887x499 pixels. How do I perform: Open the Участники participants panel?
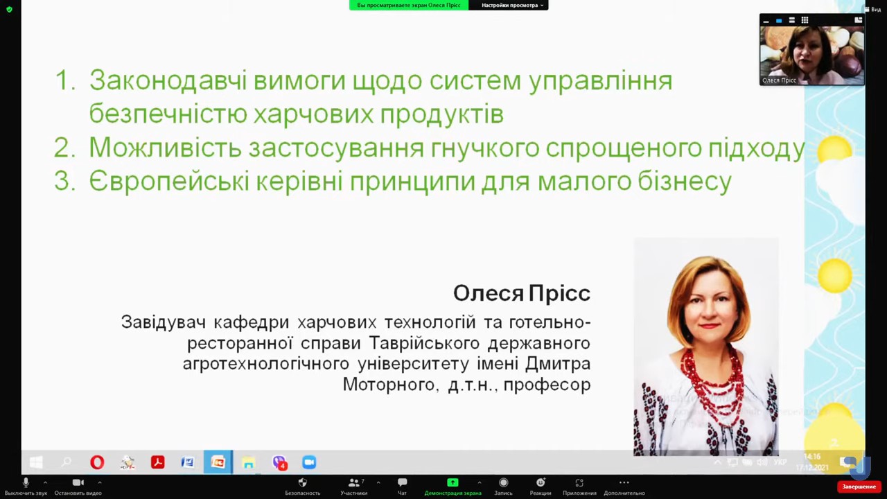pyautogui.click(x=354, y=487)
